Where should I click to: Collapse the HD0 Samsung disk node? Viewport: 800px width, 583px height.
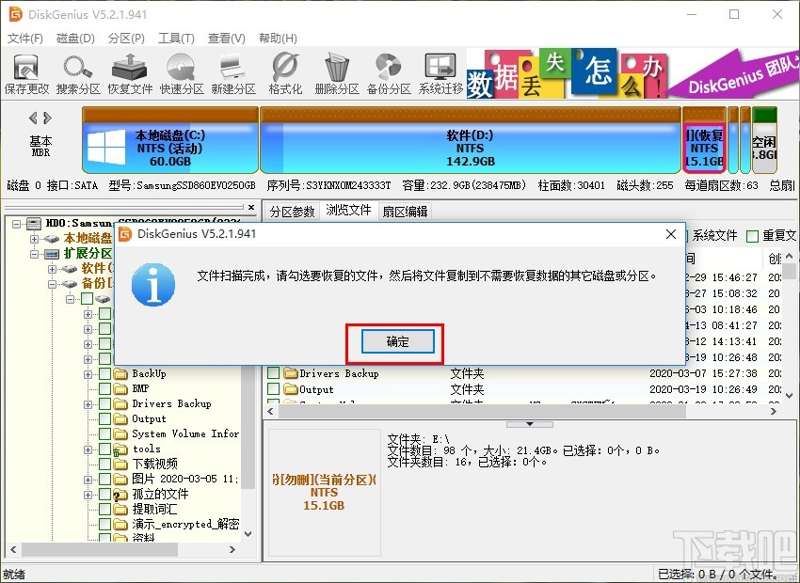pyautogui.click(x=17, y=224)
